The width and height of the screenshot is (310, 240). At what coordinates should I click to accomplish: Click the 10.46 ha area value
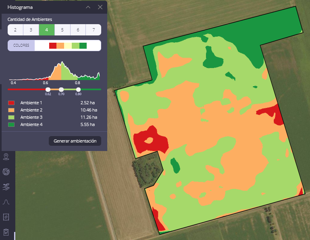tap(89, 110)
